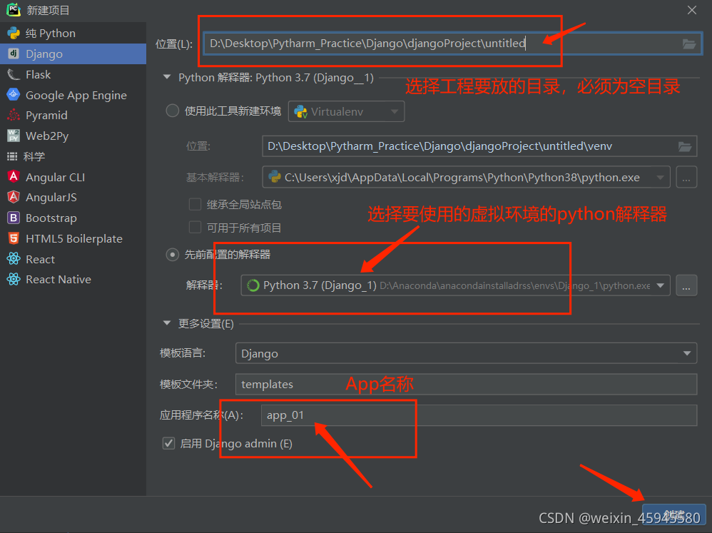Collapse the 更多设置(E) section
The height and width of the screenshot is (533, 712).
tap(166, 323)
